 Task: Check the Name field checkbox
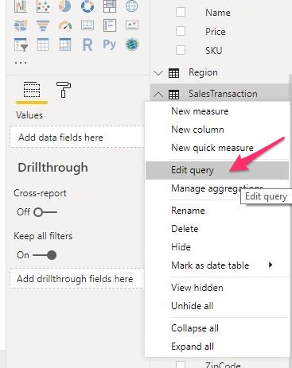[x=181, y=12]
